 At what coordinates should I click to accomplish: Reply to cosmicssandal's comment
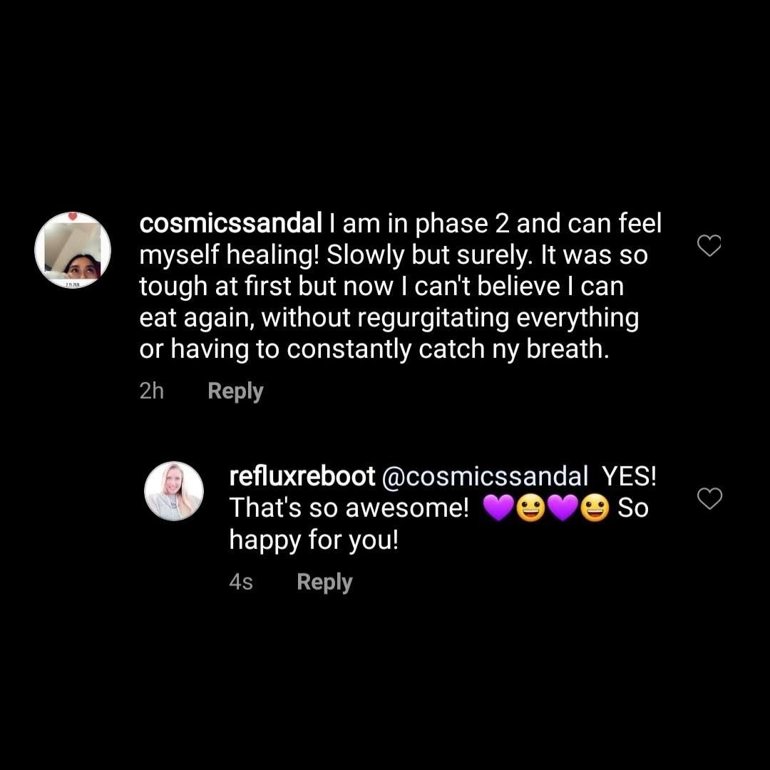coord(235,391)
